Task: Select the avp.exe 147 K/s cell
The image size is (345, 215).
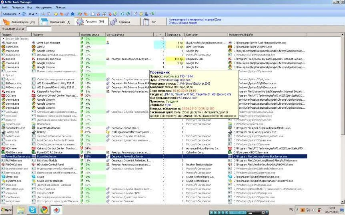Action: pyautogui.click(x=175, y=59)
